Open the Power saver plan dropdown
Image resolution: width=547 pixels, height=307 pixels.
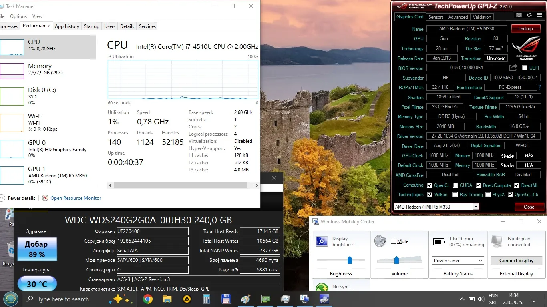coord(458,261)
